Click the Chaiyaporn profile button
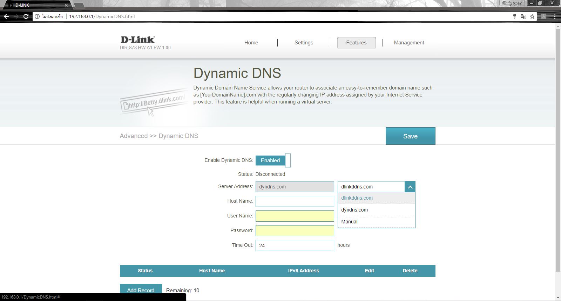Image resolution: width=561 pixels, height=301 pixels. [x=512, y=3]
